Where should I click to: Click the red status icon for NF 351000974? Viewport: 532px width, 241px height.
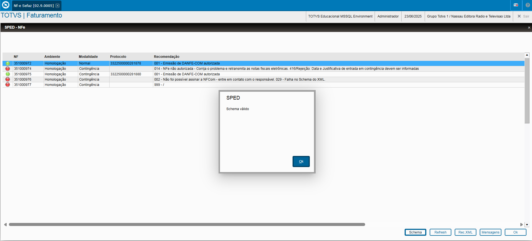(8, 69)
